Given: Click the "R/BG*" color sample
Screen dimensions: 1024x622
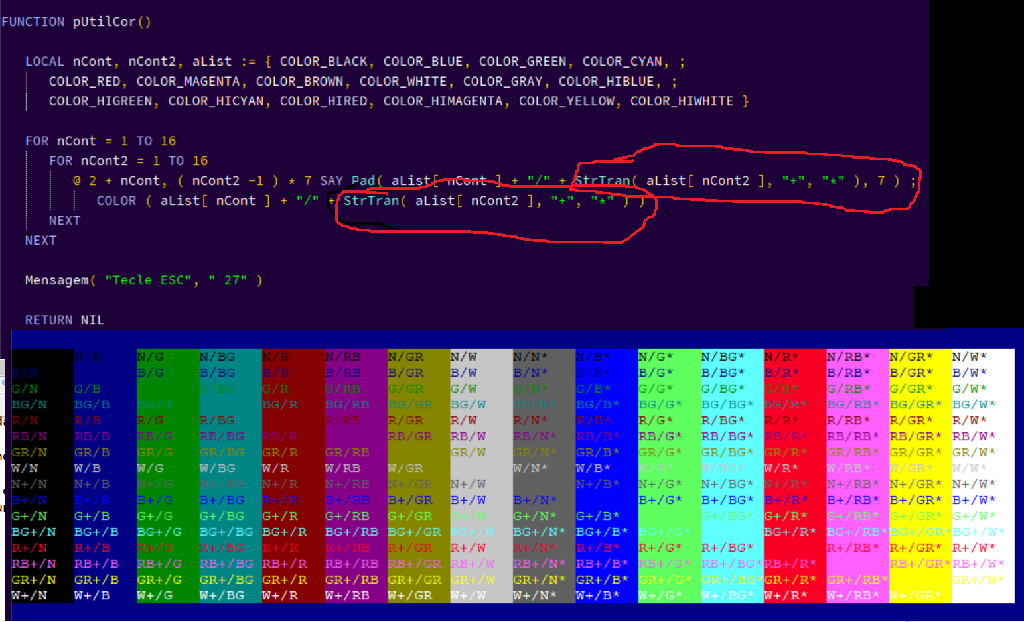Looking at the screenshot, I should pyautogui.click(x=723, y=420).
